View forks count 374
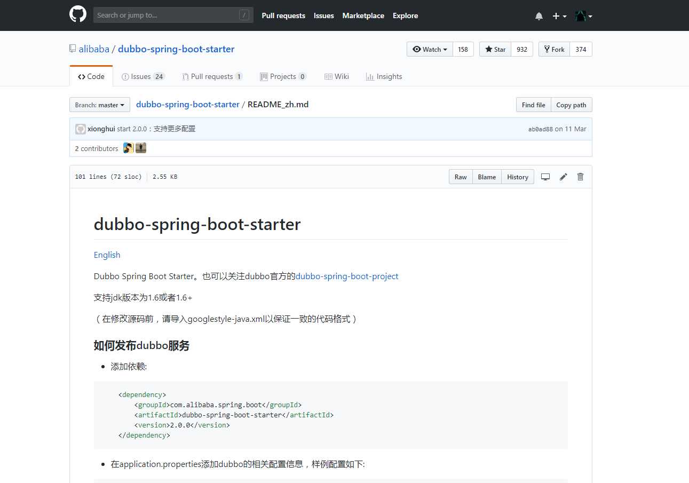The height and width of the screenshot is (483, 689). tap(581, 49)
